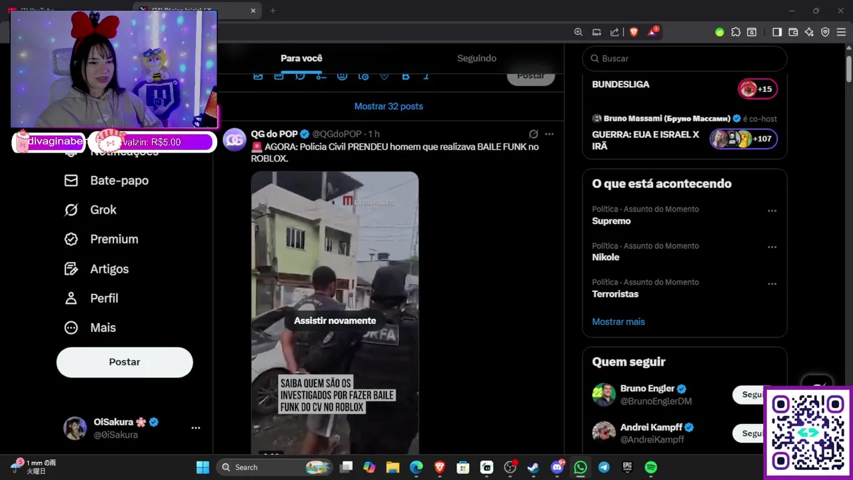853x480 pixels.
Task: Open Copilot from the taskbar
Action: pyautogui.click(x=369, y=467)
